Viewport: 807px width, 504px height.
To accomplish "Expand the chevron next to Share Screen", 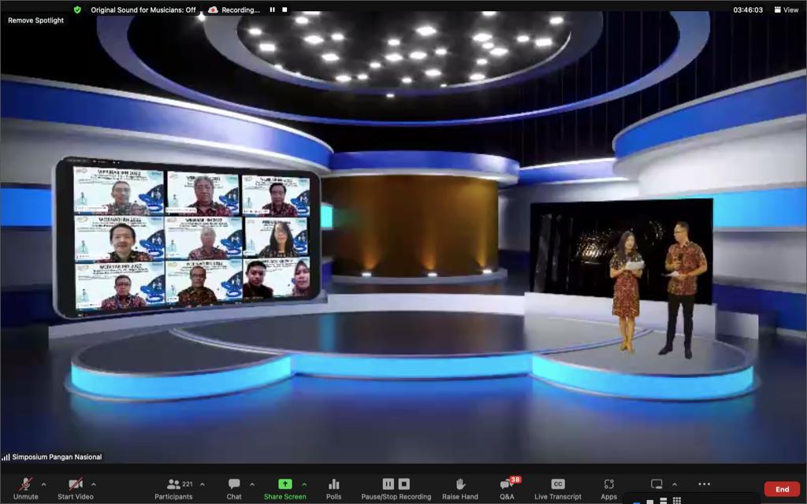I will (x=304, y=484).
